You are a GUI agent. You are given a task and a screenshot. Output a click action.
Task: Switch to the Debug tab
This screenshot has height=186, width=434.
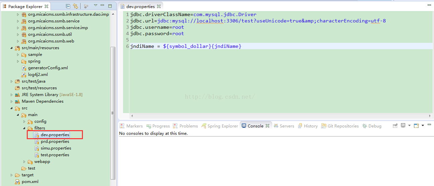pyautogui.click(x=372, y=126)
